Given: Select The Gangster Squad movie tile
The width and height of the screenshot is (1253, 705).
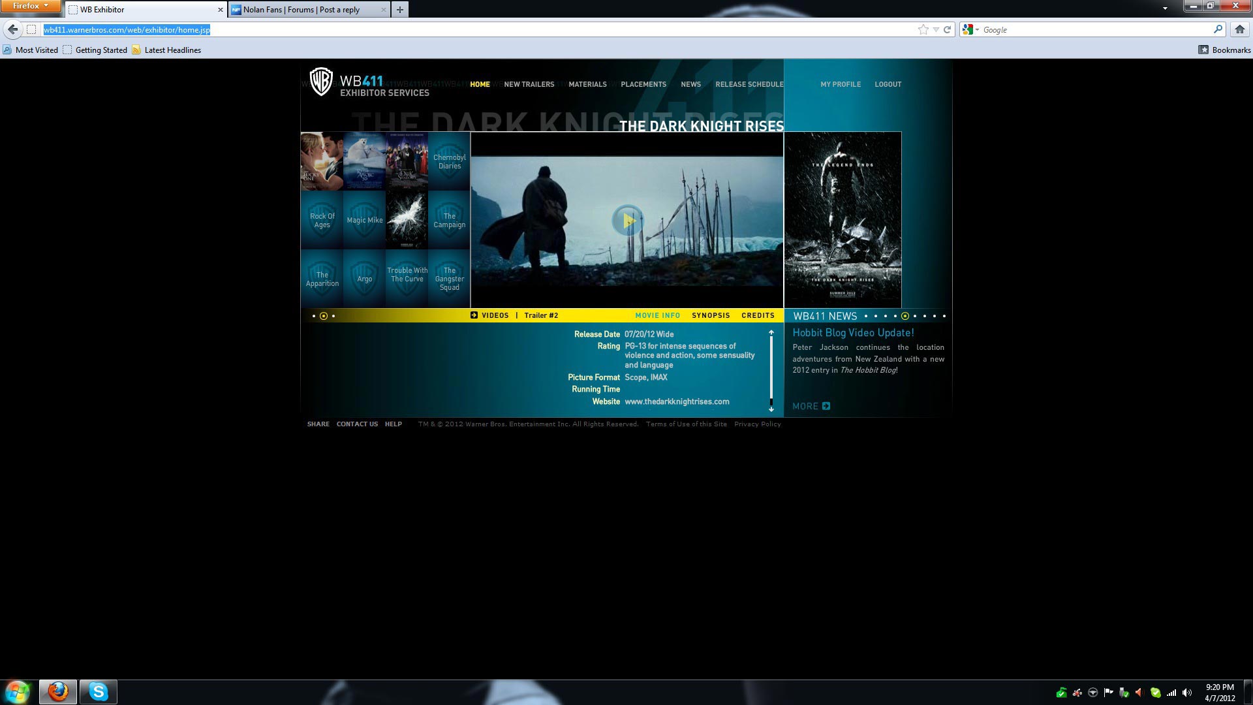Looking at the screenshot, I should [449, 279].
